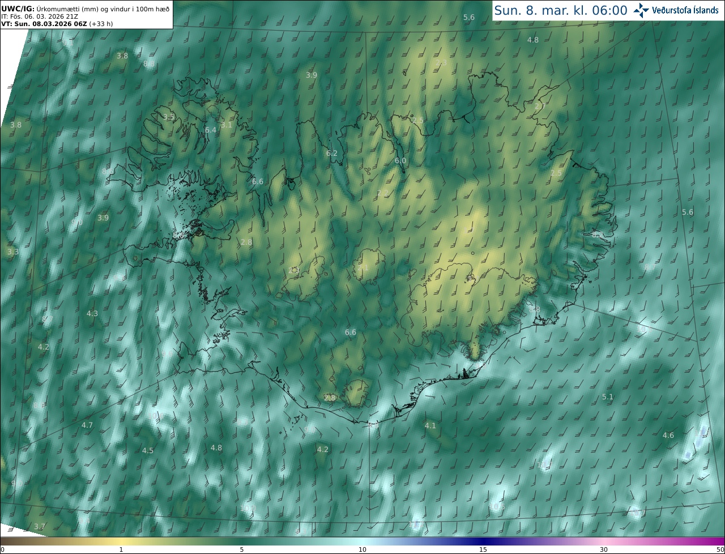This screenshot has width=725, height=554.
Task: Click the 4.1 value label on the map
Action: [x=430, y=425]
